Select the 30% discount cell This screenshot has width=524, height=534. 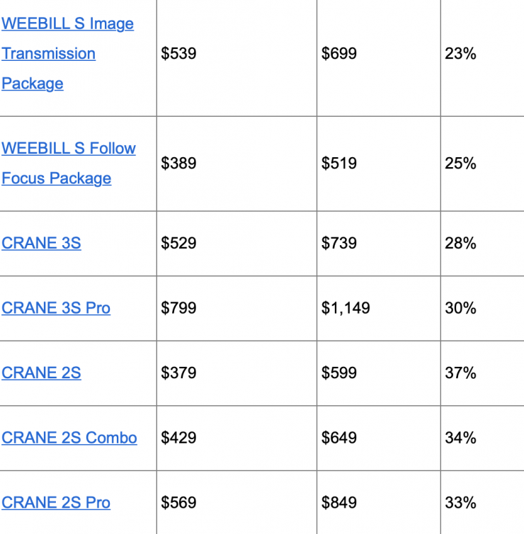(x=460, y=308)
